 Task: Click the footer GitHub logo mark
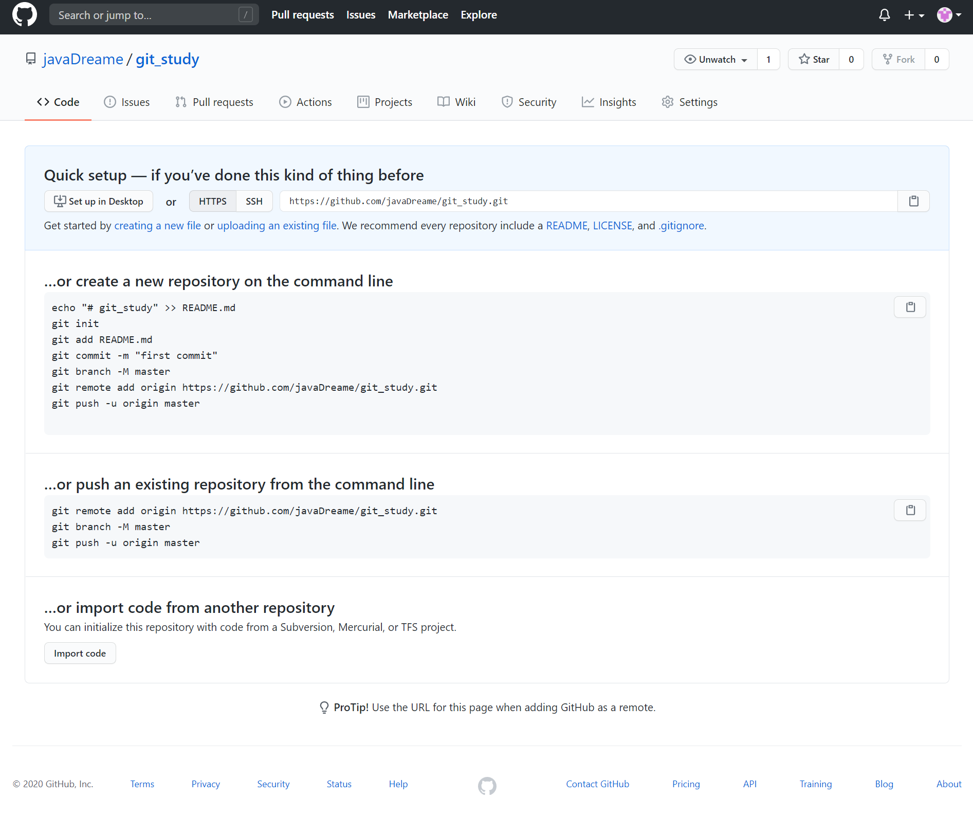point(487,786)
